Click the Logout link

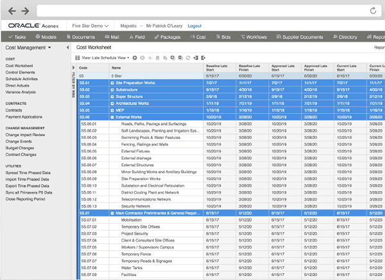click(x=194, y=26)
